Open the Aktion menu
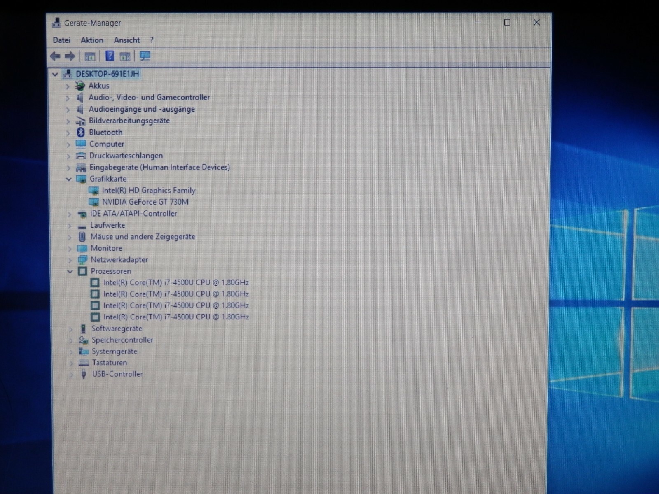 coord(92,40)
